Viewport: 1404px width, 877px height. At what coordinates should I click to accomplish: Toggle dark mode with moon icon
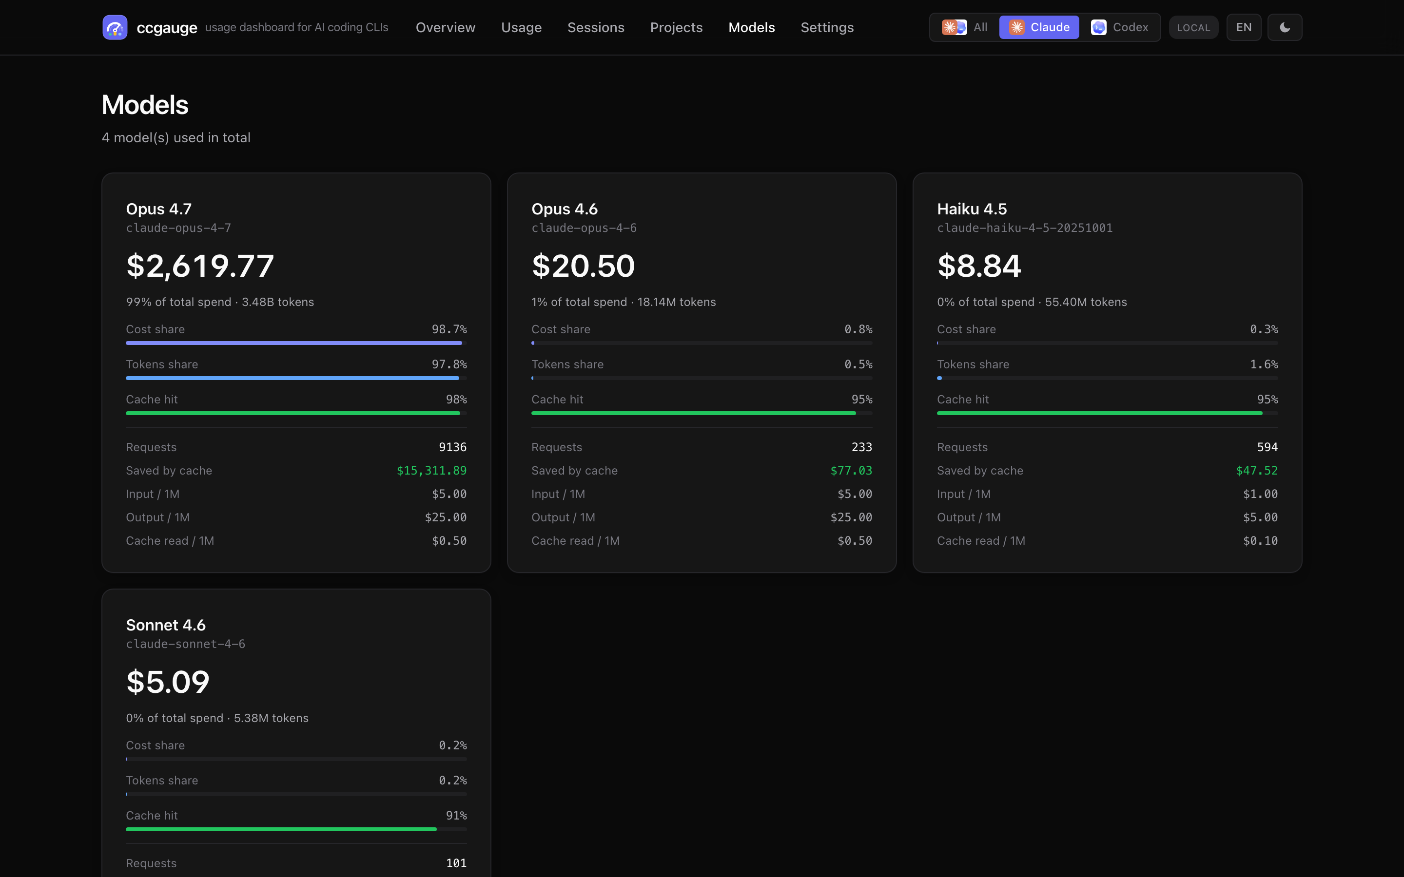(x=1285, y=27)
